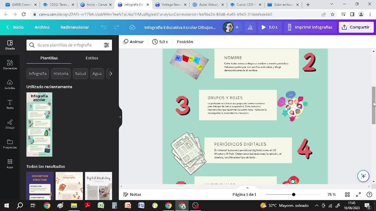Open the Diseño sidebar panel
This screenshot has width=376, height=211.
[x=10, y=45]
